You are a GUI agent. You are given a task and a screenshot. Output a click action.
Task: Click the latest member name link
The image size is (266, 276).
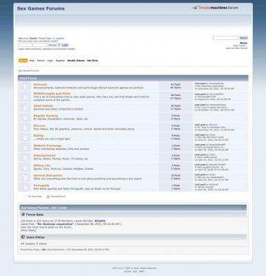click(100, 221)
